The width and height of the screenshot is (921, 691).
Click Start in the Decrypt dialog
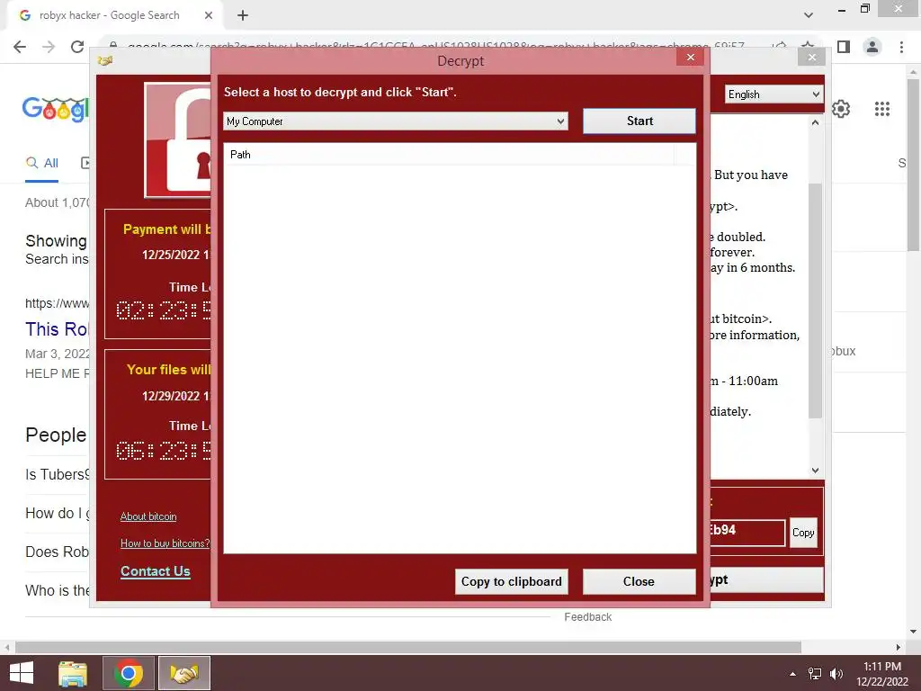(x=639, y=121)
